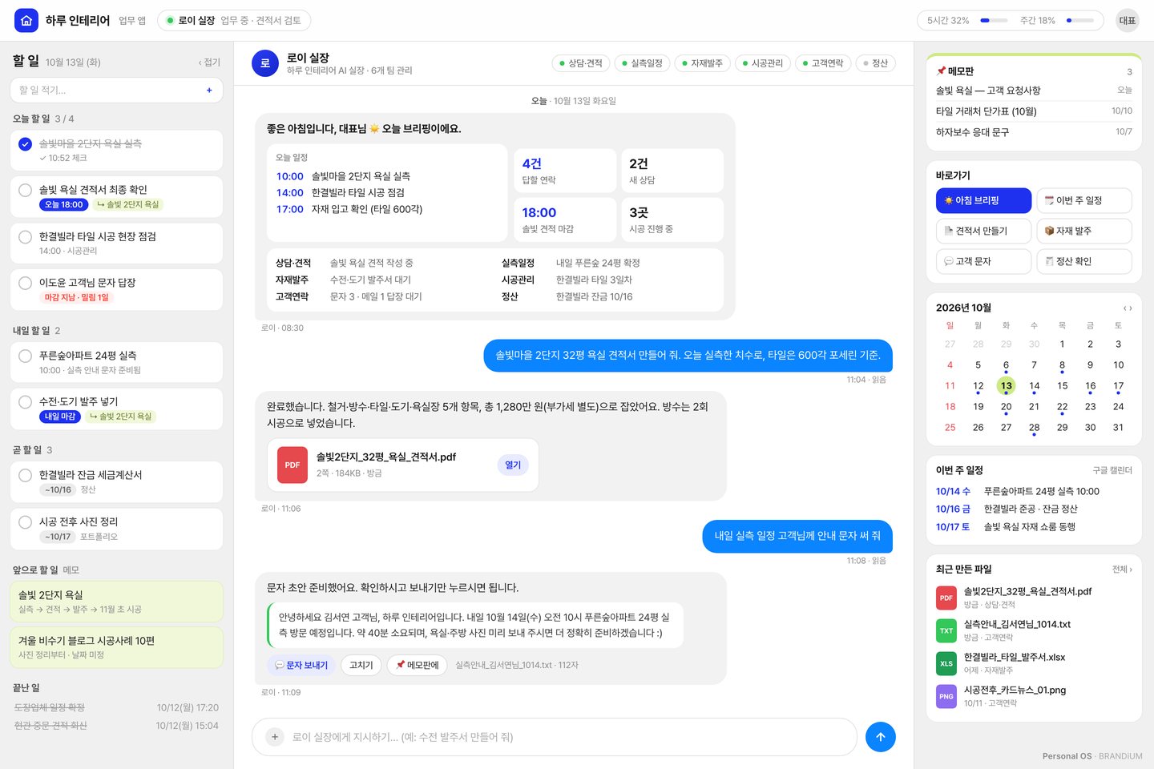Click the 고치기 button
This screenshot has width=1154, height=769.
click(x=361, y=666)
